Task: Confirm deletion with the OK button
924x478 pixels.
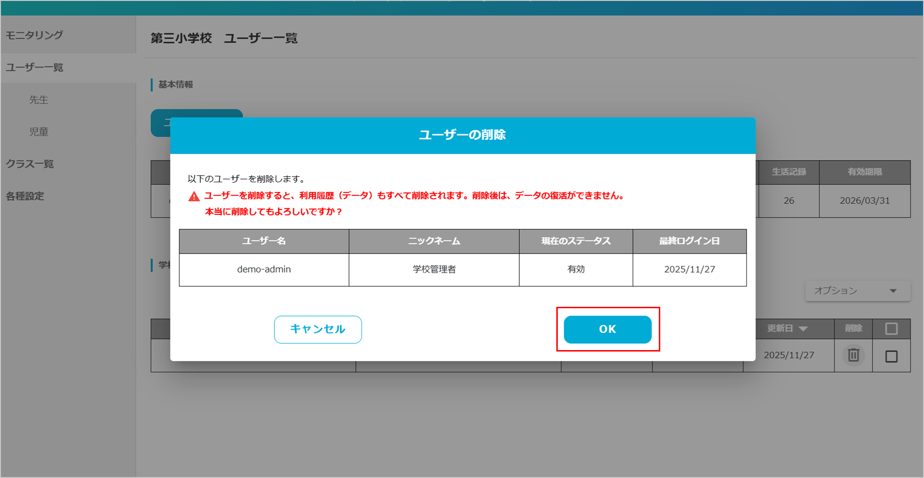Action: coord(607,329)
